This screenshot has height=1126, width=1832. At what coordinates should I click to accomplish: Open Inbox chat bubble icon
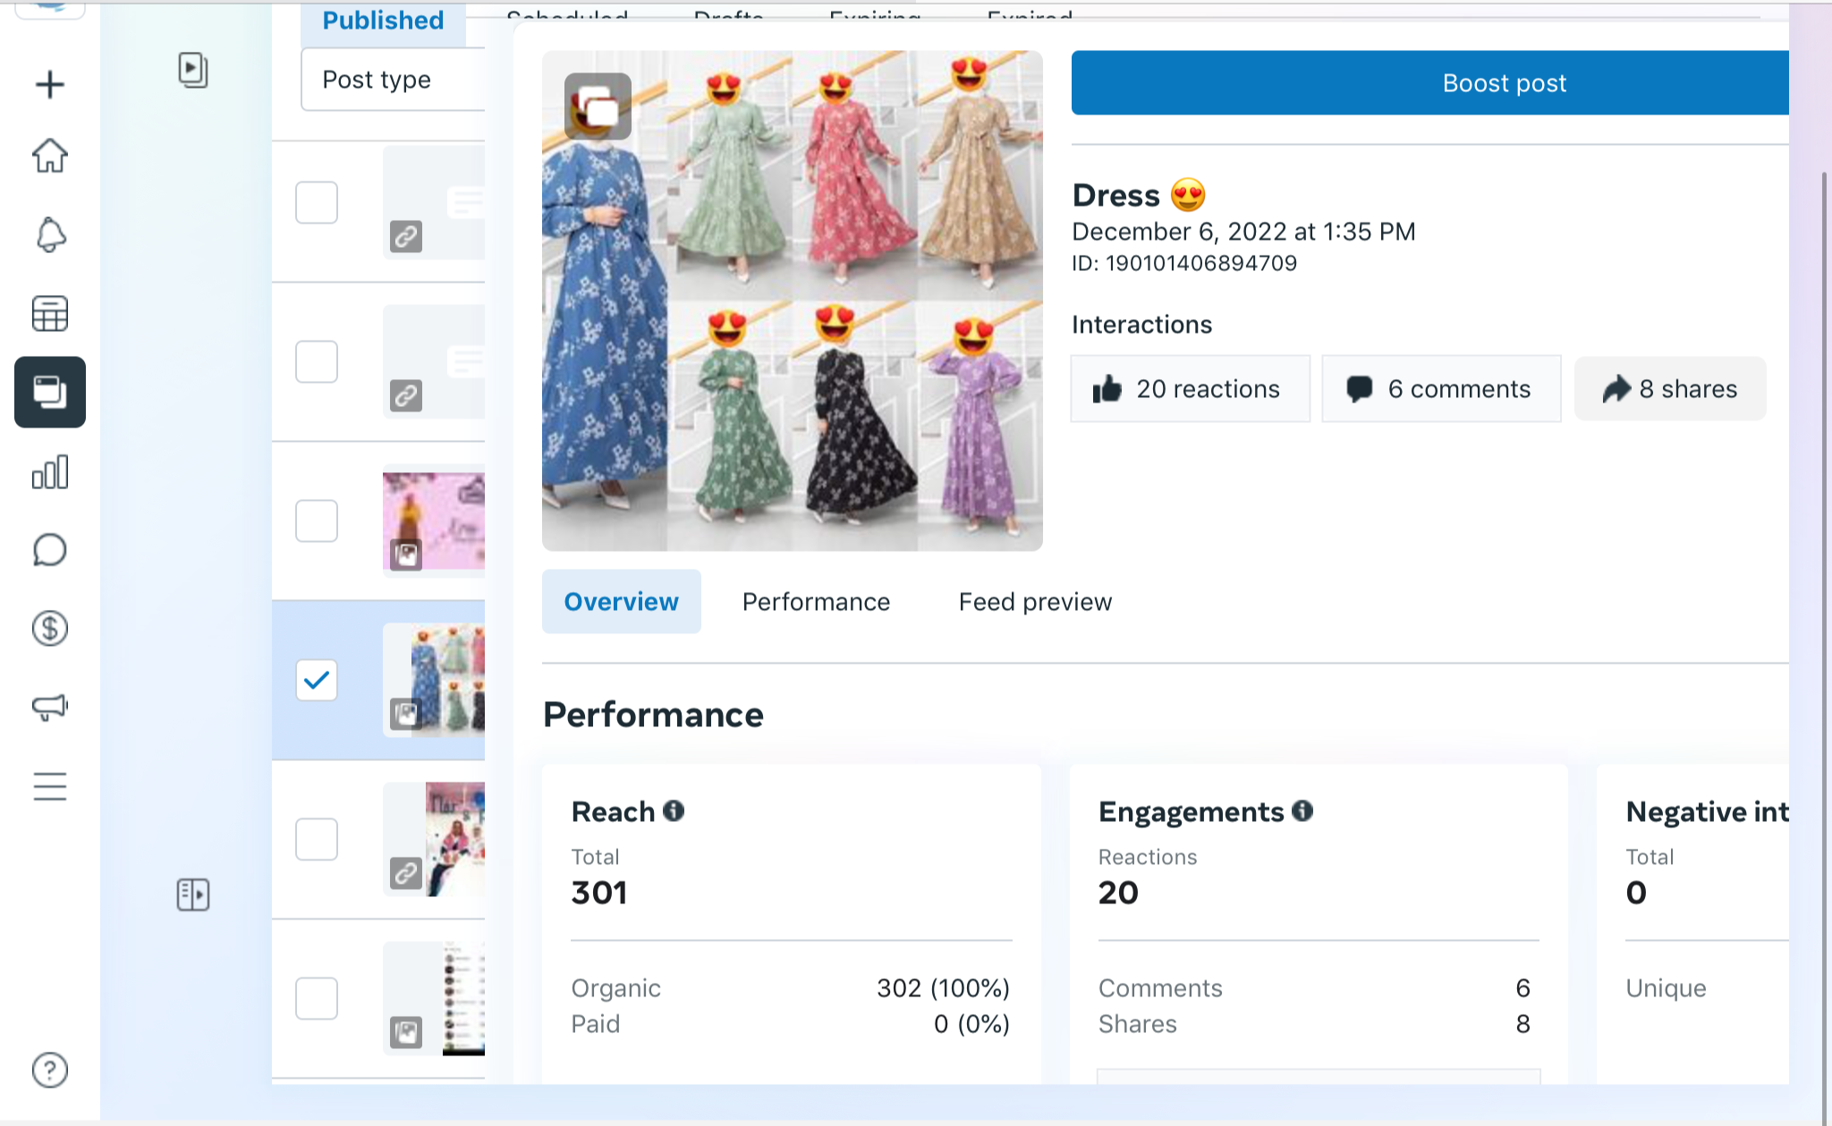(x=50, y=550)
